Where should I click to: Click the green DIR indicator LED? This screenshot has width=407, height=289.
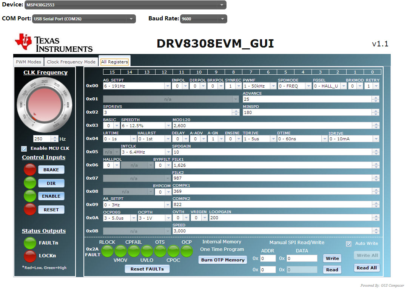pos(30,183)
